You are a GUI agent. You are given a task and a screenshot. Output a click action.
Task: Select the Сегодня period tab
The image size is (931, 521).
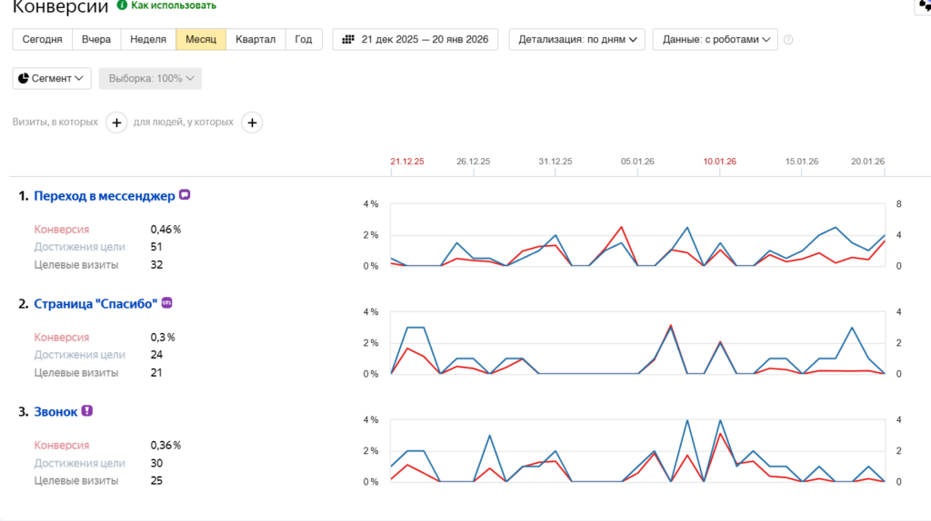click(42, 39)
